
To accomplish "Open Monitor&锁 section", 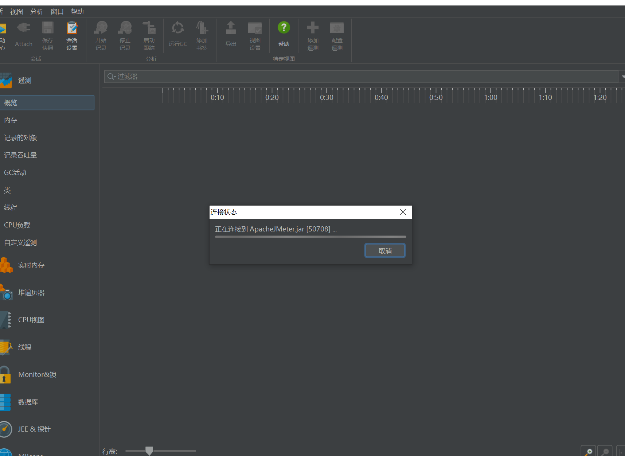I will (x=37, y=374).
